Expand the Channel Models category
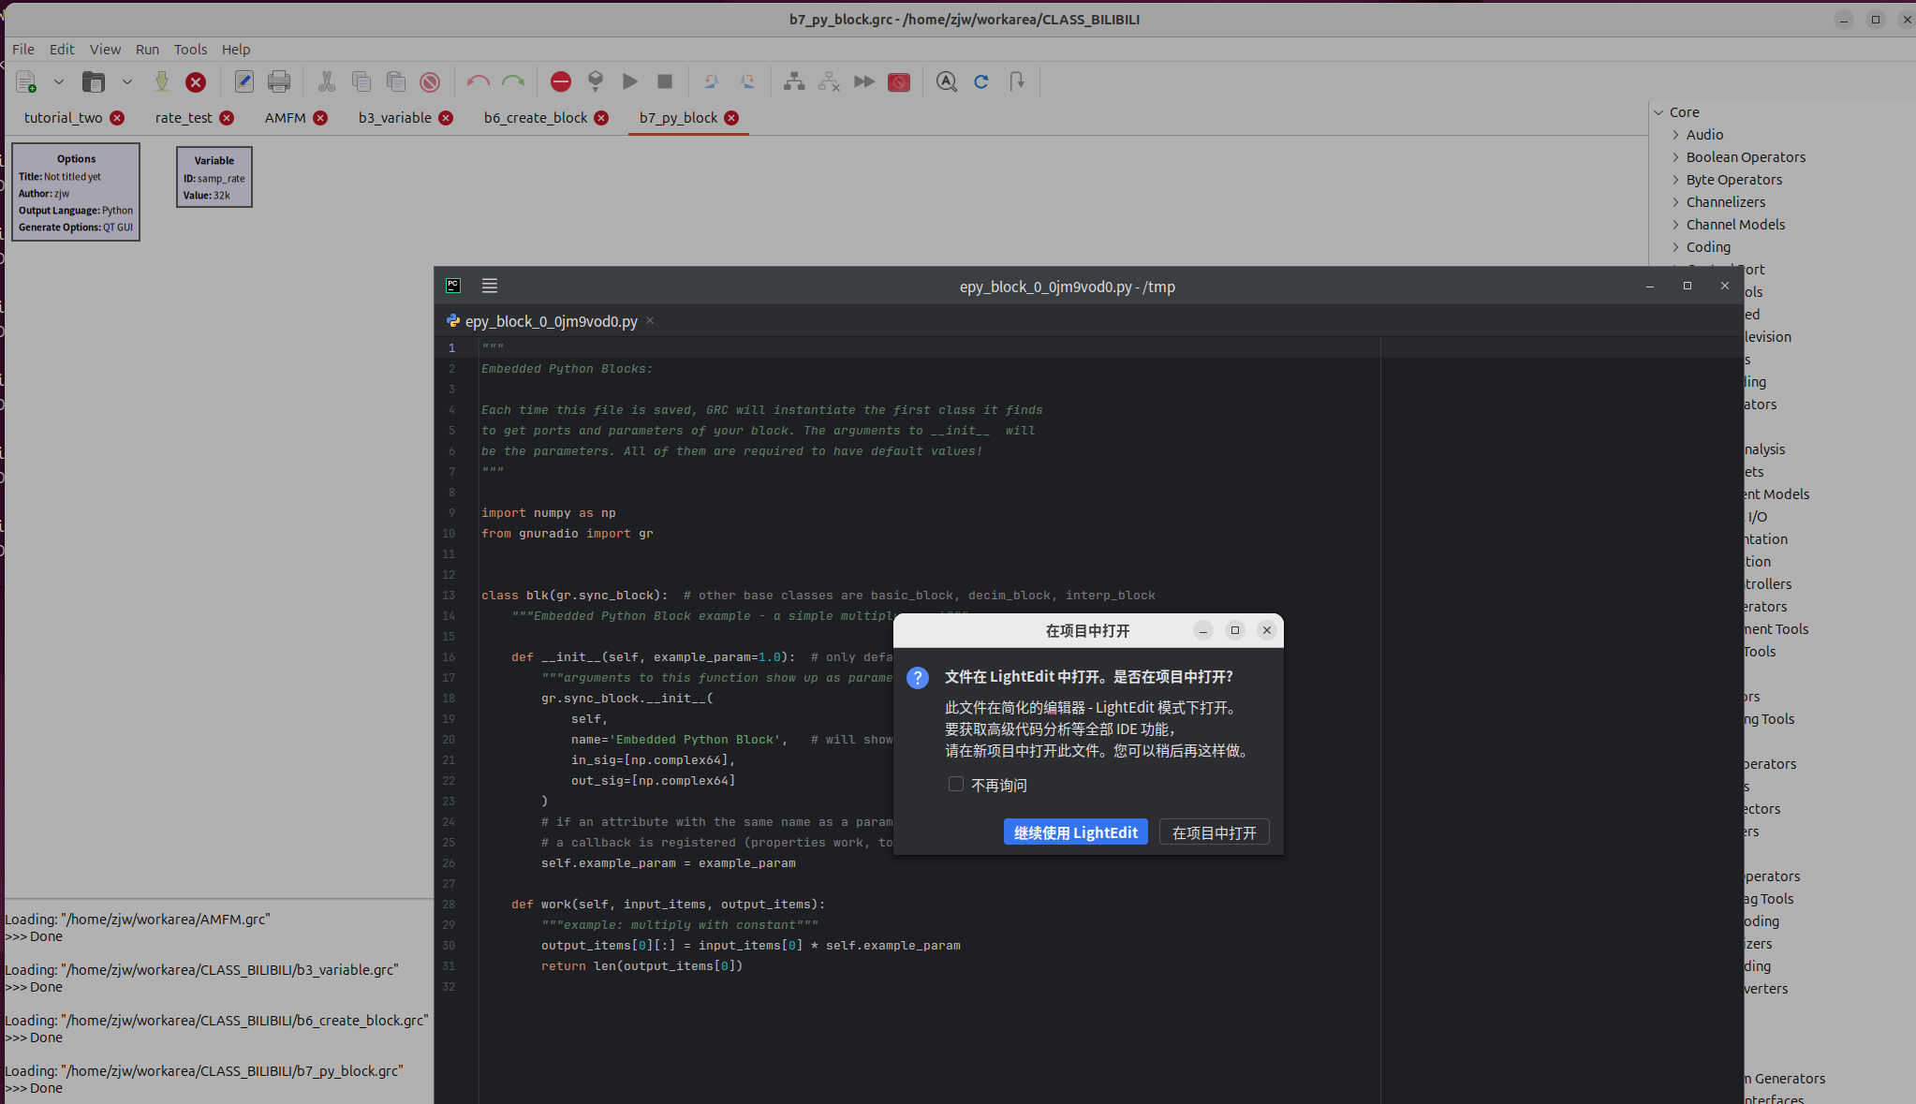Viewport: 1916px width, 1104px height. click(x=1676, y=225)
